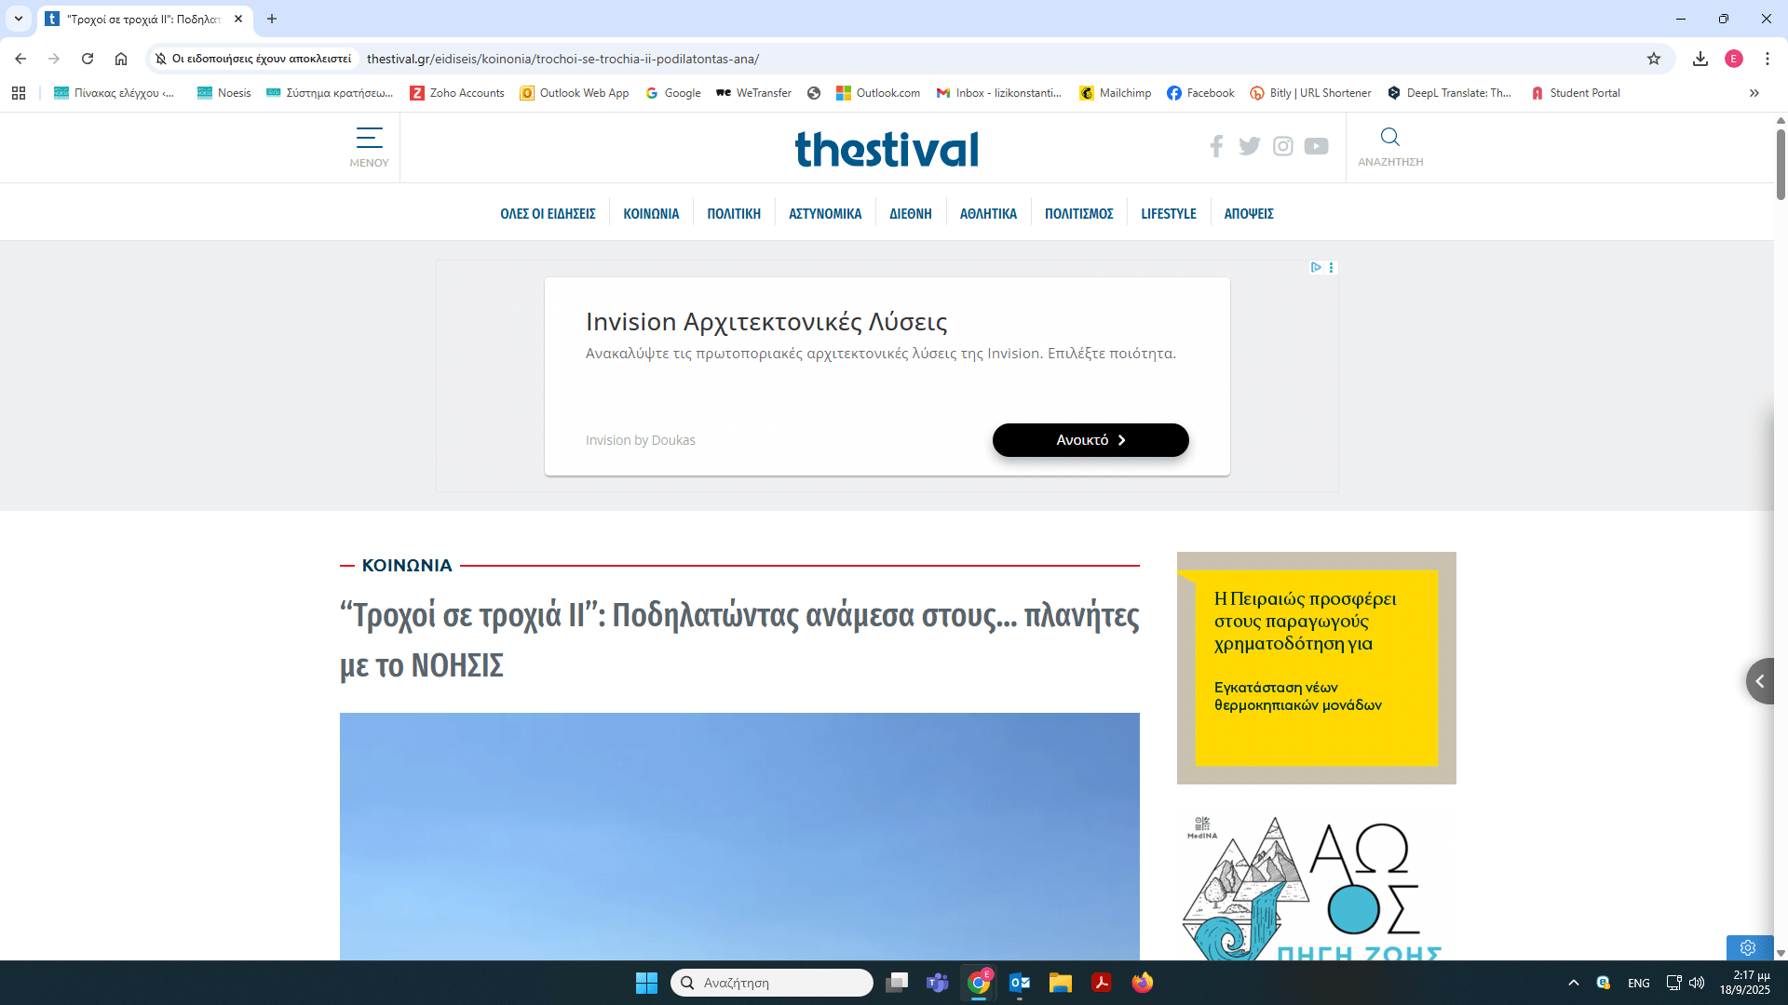Click the search magnifier icon ΑΝΑΖΗΤΗΣΗ
The height and width of the screenshot is (1005, 1788).
[x=1389, y=139]
